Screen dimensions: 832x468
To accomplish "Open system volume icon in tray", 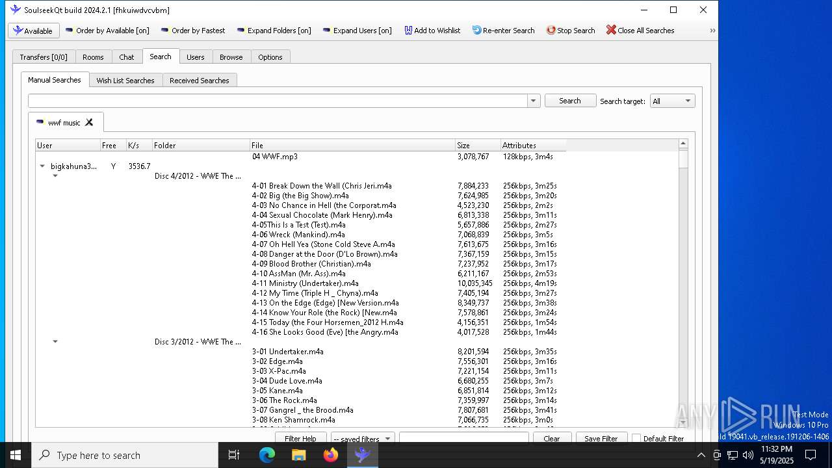I will 748,455.
